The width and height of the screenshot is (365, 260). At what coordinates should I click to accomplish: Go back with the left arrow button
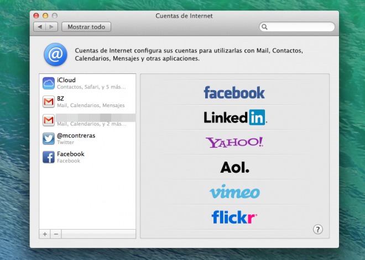40,27
